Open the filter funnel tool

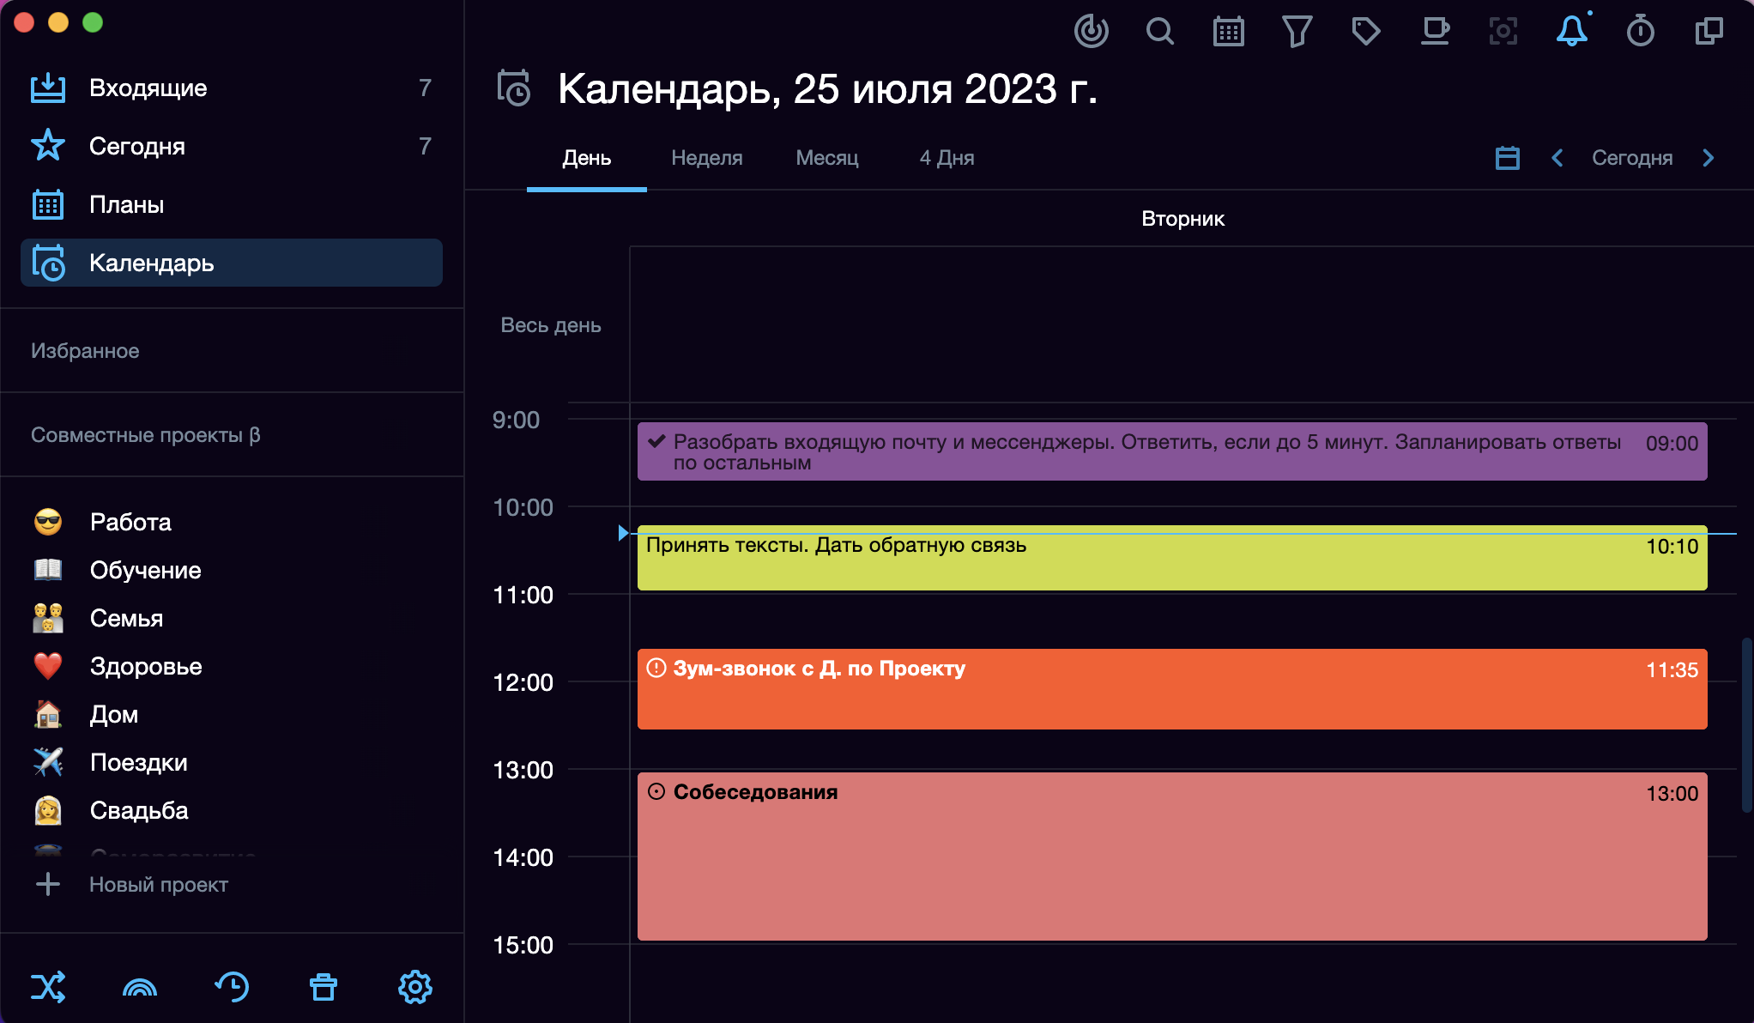(x=1297, y=32)
